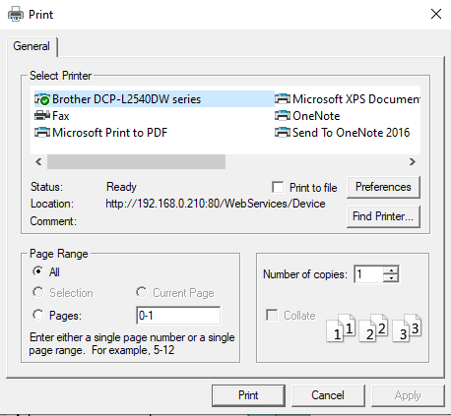Select Microsoft XPS Document Writer icon
This screenshot has height=416, width=451.
point(283,99)
